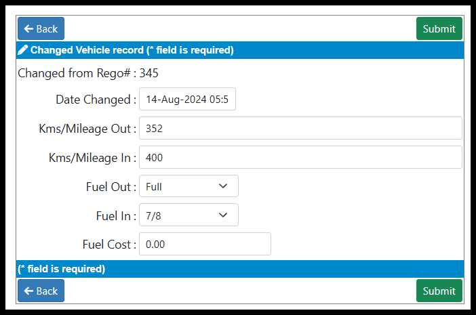Click the bottom Submit button
Image resolution: width=476 pixels, height=315 pixels.
[x=439, y=291]
